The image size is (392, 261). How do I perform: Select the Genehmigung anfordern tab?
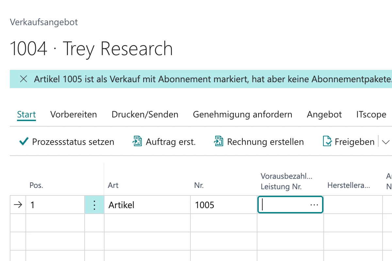243,115
